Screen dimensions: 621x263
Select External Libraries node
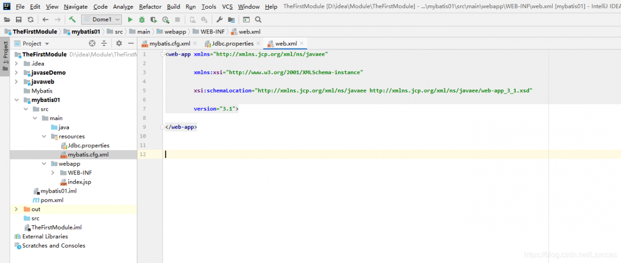point(41,236)
